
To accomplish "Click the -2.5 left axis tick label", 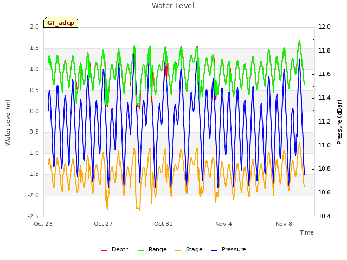I will click(33, 216).
